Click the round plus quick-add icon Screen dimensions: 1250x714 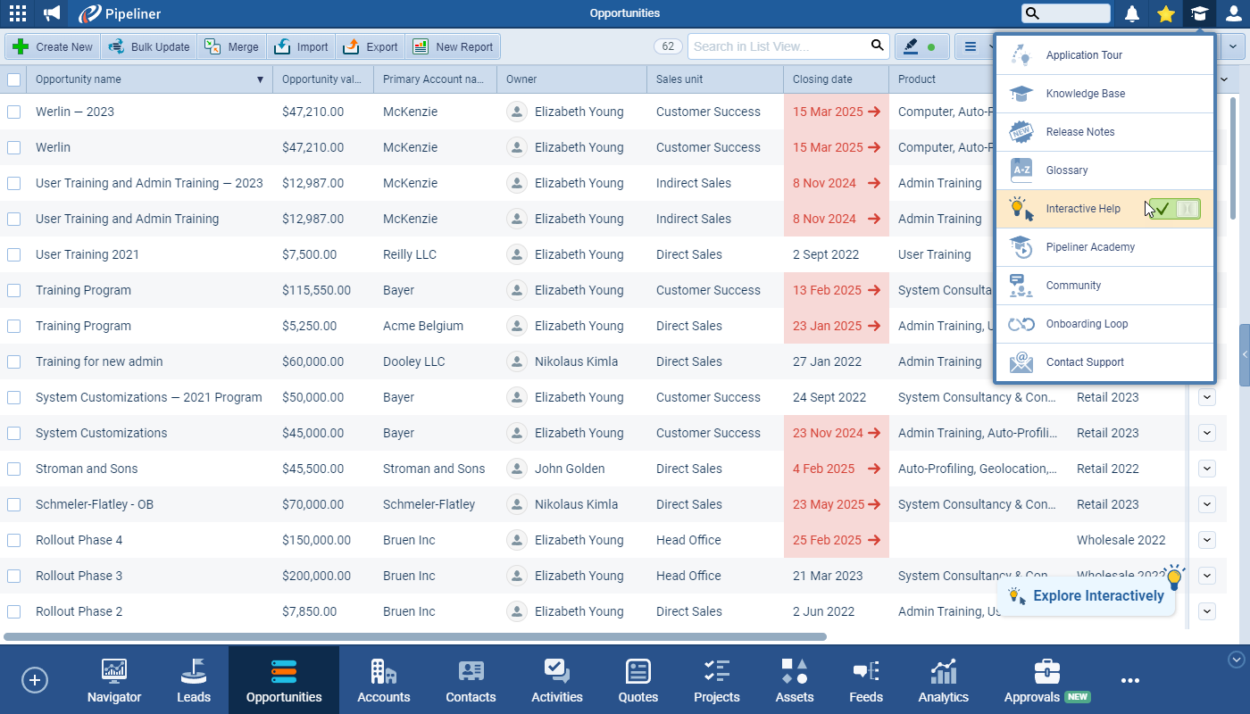[35, 680]
